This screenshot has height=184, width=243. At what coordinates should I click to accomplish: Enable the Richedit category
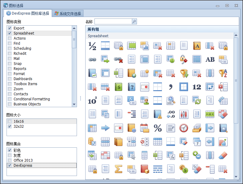[10, 53]
